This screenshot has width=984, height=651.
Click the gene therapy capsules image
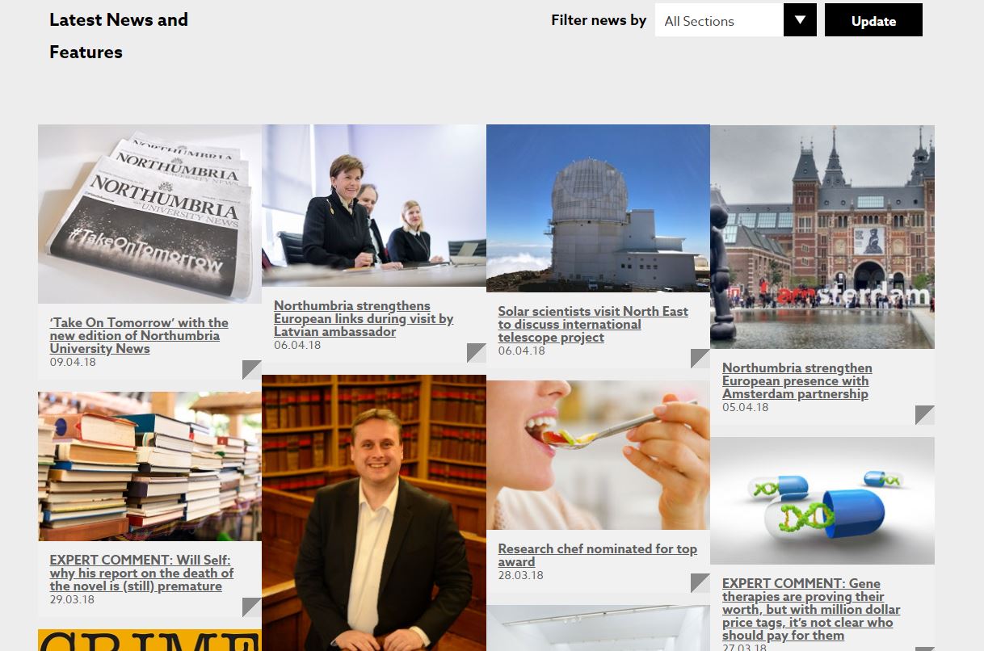click(x=822, y=501)
